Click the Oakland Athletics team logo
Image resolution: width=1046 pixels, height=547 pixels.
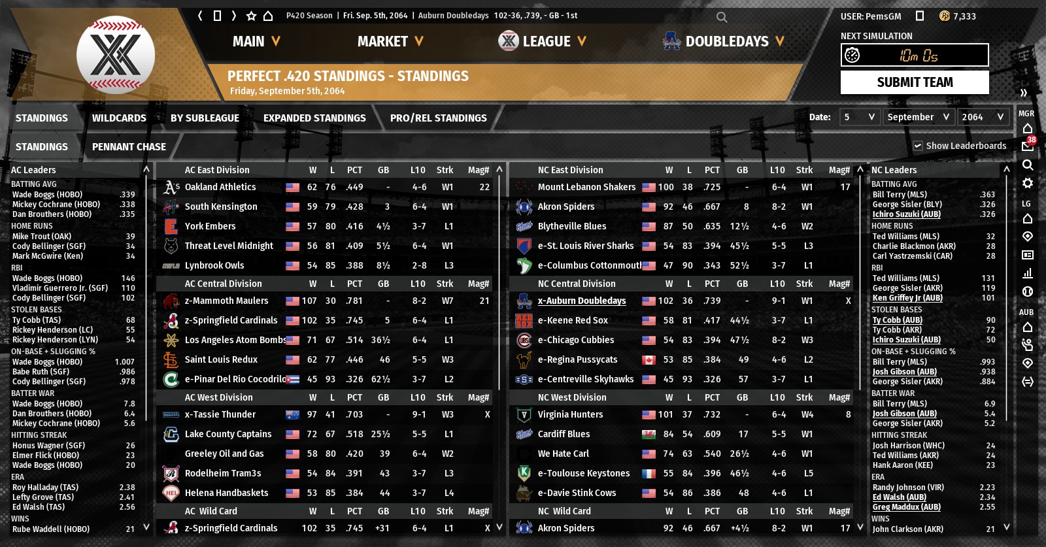(x=171, y=188)
